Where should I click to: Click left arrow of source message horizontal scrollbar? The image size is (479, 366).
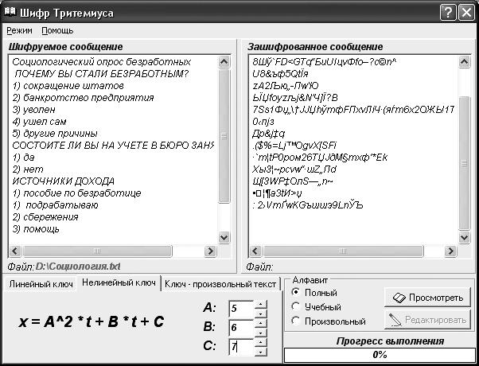pyautogui.click(x=14, y=251)
